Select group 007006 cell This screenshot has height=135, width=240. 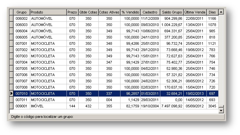(22, 75)
